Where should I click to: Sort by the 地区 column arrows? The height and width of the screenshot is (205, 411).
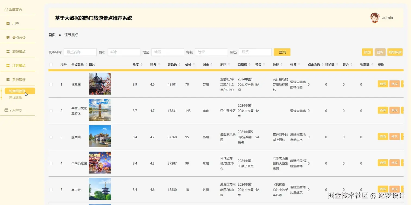click(x=229, y=65)
